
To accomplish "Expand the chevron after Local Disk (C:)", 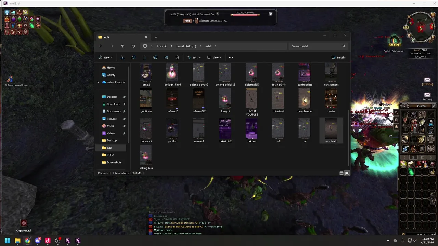I will click(x=201, y=46).
